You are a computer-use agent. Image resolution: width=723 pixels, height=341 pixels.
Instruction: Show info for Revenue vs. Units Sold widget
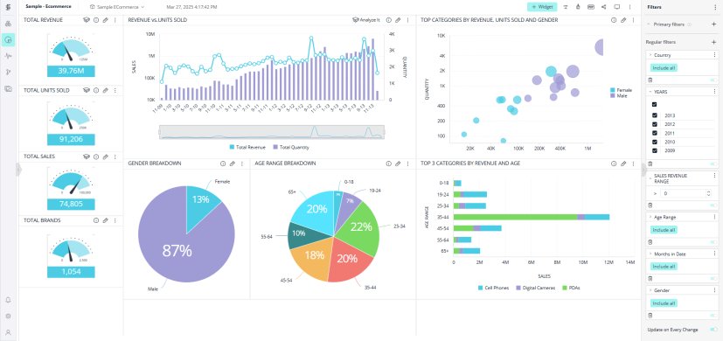click(389, 20)
